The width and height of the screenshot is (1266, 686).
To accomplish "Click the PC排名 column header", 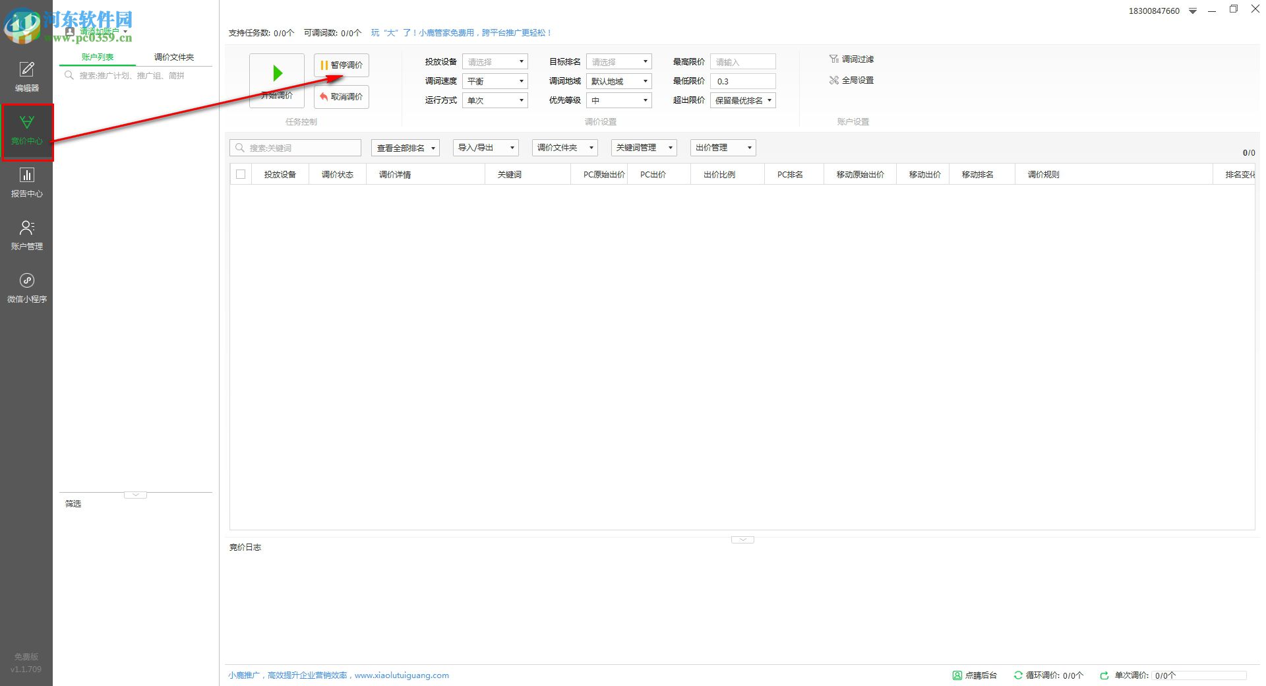I will click(794, 175).
